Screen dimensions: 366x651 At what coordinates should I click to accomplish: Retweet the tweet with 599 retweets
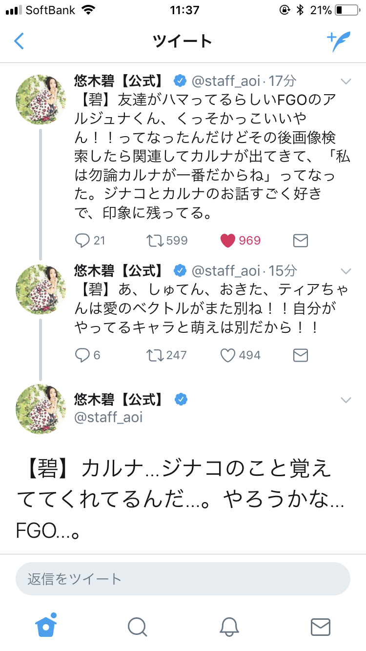click(156, 240)
